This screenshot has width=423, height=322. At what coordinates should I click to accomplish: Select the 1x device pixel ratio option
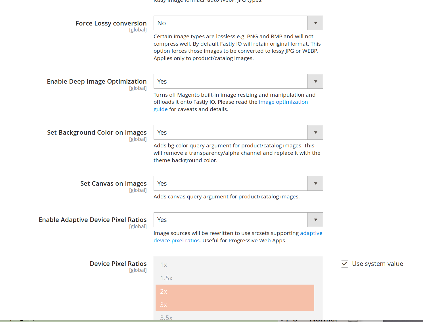[x=164, y=265]
